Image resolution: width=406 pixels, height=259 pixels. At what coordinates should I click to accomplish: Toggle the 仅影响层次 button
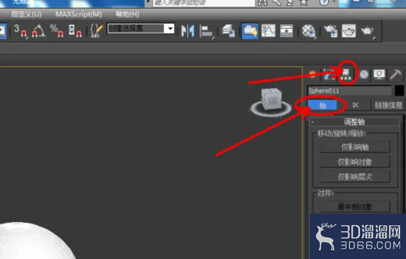355,177
